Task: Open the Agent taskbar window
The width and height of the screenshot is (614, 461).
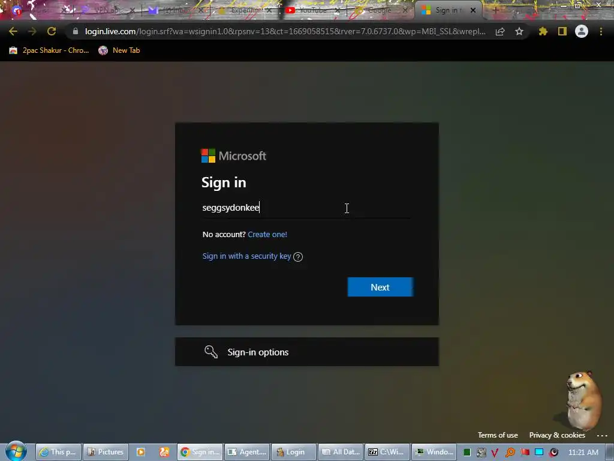Action: click(x=247, y=452)
